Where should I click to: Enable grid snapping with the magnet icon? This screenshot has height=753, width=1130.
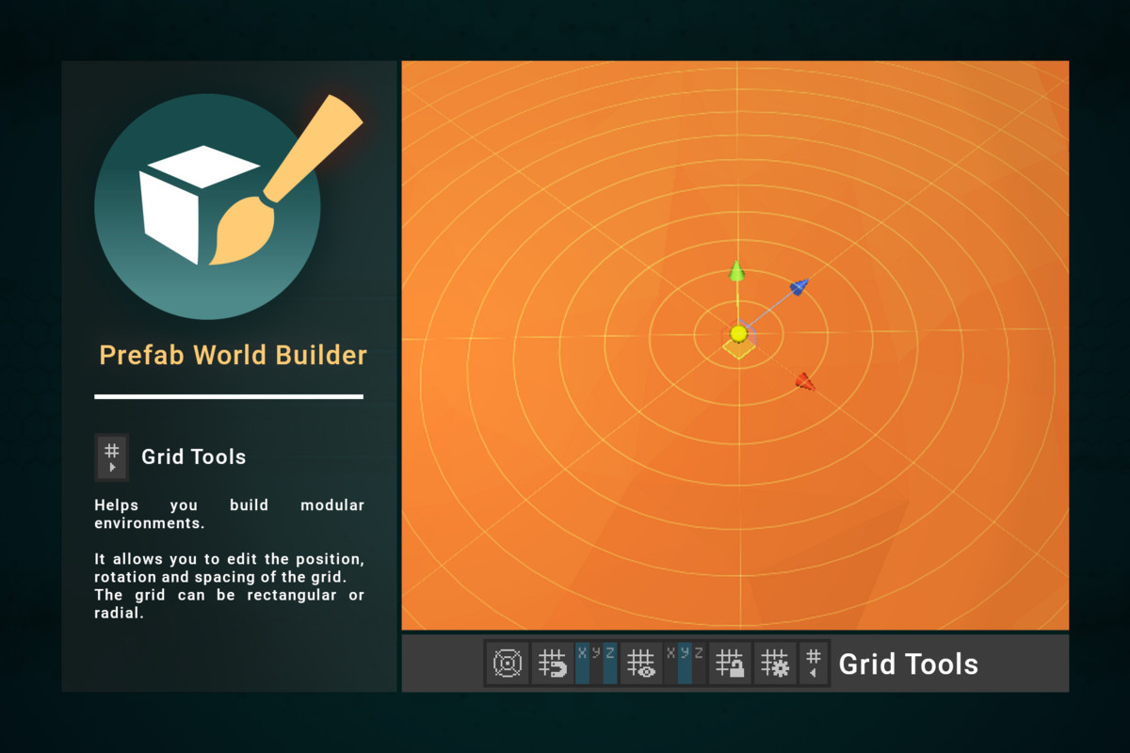coord(552,664)
